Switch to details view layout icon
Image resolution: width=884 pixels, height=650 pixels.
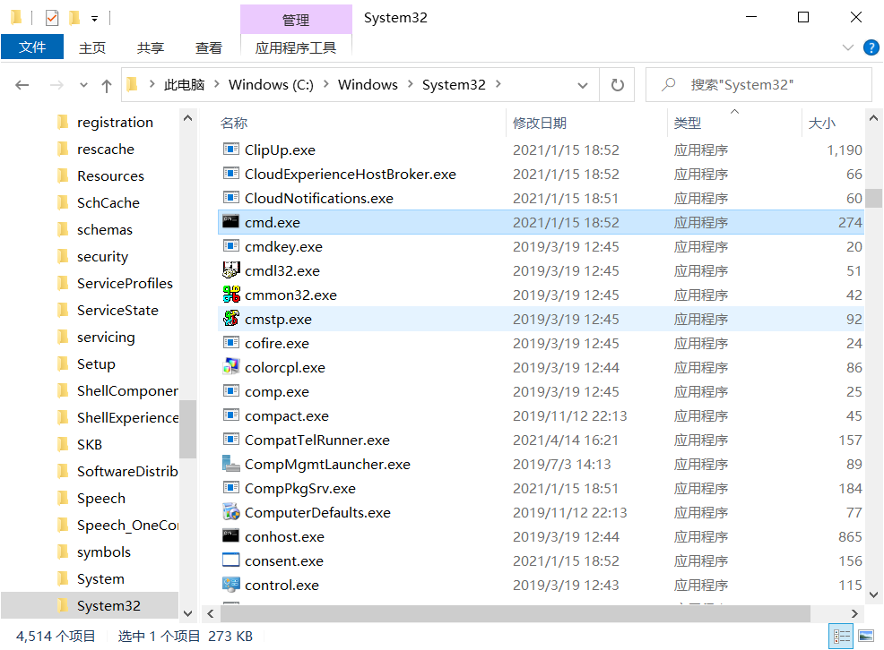(841, 637)
